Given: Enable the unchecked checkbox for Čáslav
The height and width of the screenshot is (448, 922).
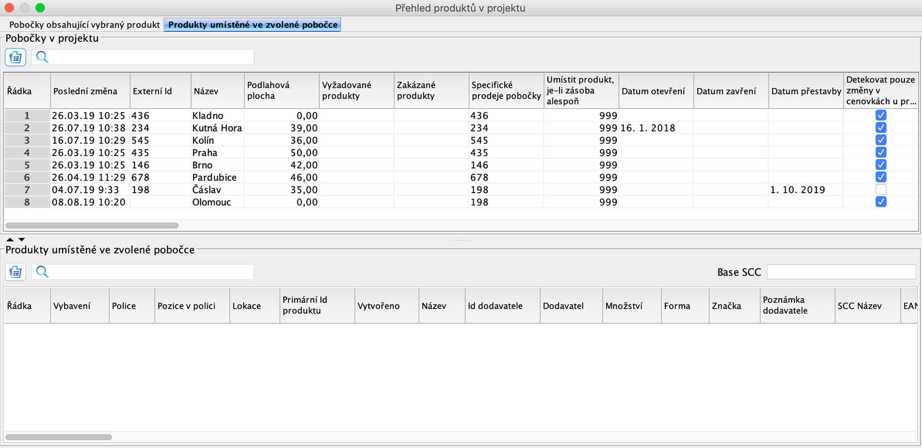Looking at the screenshot, I should point(880,189).
